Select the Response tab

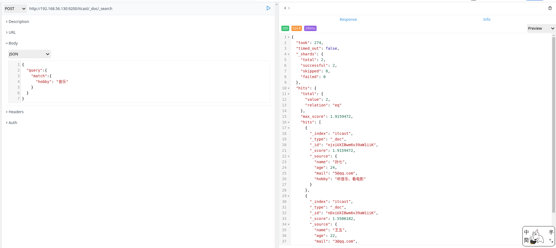coord(348,19)
